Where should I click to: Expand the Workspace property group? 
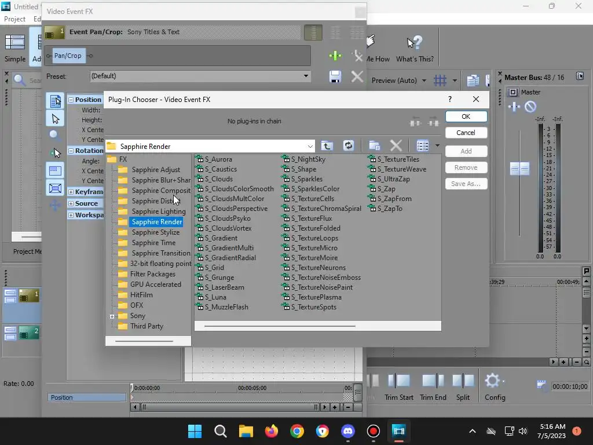point(71,215)
